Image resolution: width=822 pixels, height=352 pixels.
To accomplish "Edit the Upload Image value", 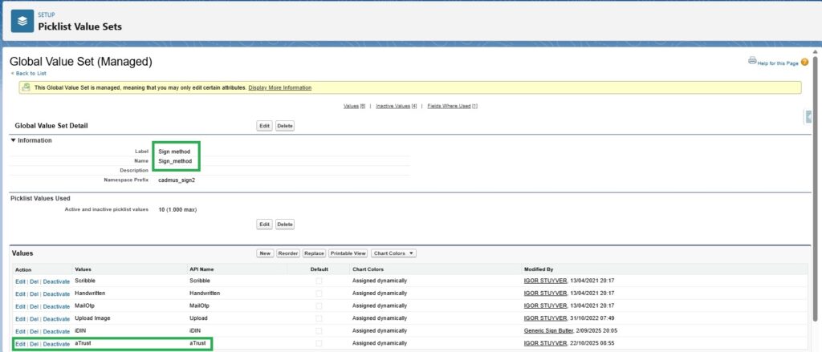I will click(x=20, y=318).
